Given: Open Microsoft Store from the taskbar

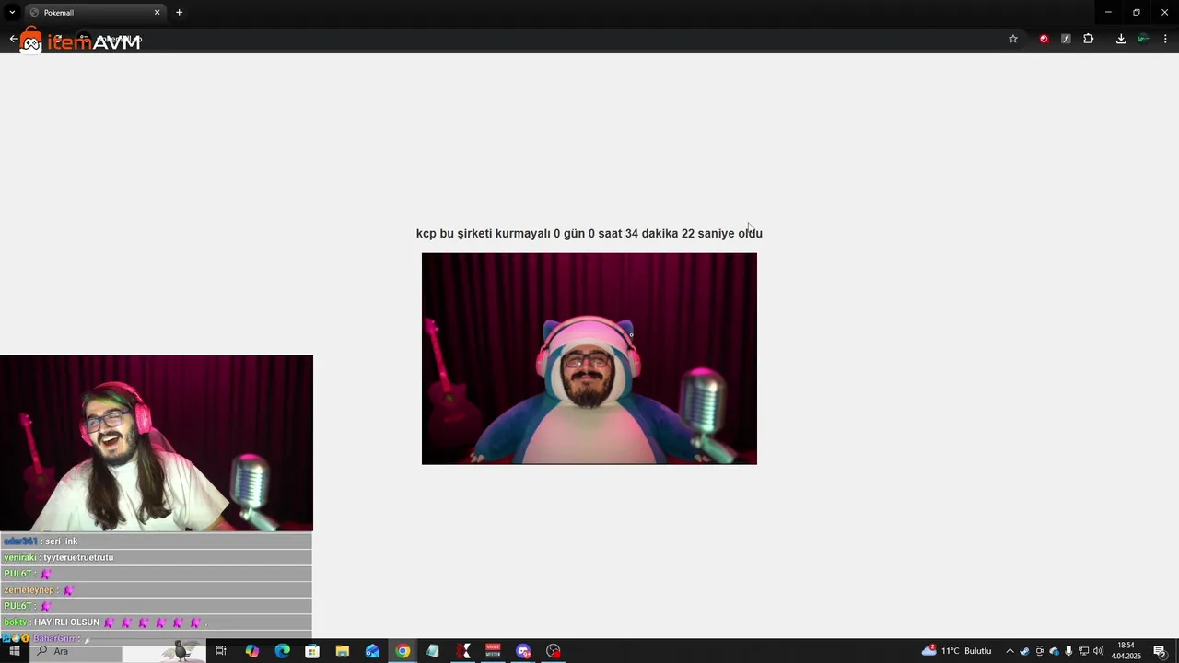Looking at the screenshot, I should point(312,651).
